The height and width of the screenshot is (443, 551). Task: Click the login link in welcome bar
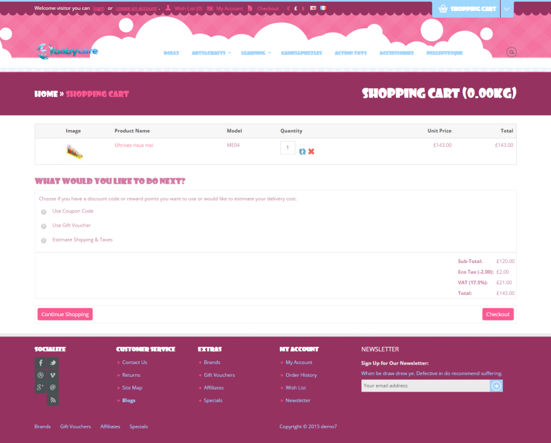pos(99,8)
